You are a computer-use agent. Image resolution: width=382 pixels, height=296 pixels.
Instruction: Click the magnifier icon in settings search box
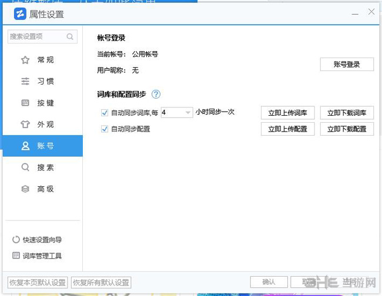pos(70,36)
